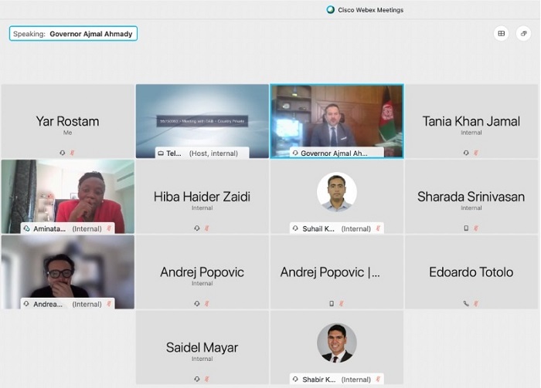Click the mobile device icon on Sharada Srinivasan's tile

pyautogui.click(x=466, y=228)
